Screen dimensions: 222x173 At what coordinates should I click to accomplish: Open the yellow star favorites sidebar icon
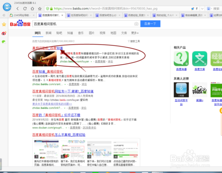pos(4,24)
